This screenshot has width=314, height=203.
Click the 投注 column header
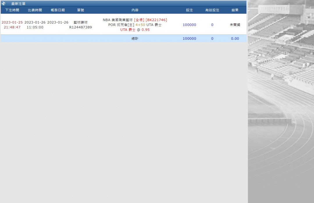(x=190, y=10)
